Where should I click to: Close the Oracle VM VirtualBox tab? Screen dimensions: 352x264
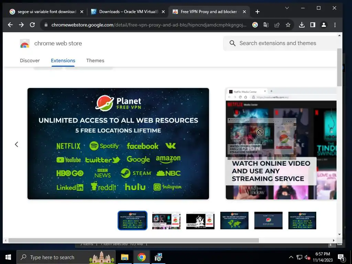[x=163, y=12]
